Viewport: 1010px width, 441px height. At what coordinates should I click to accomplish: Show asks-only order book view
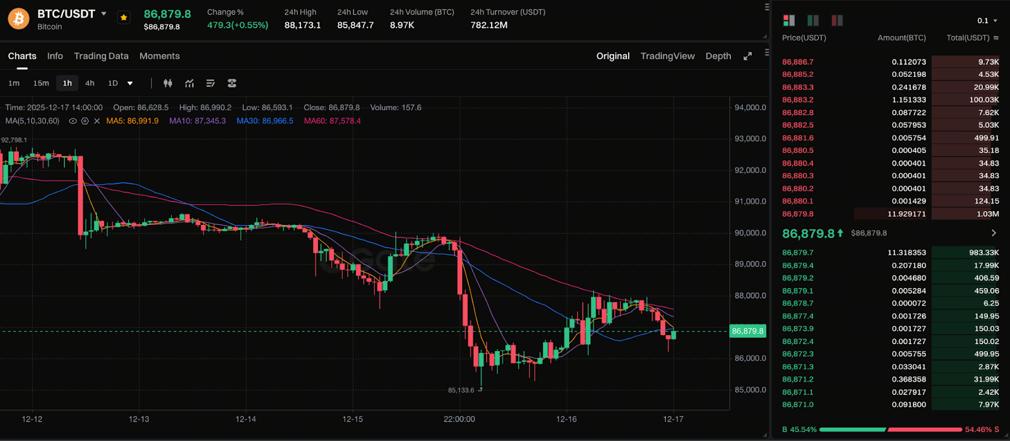pyautogui.click(x=837, y=21)
